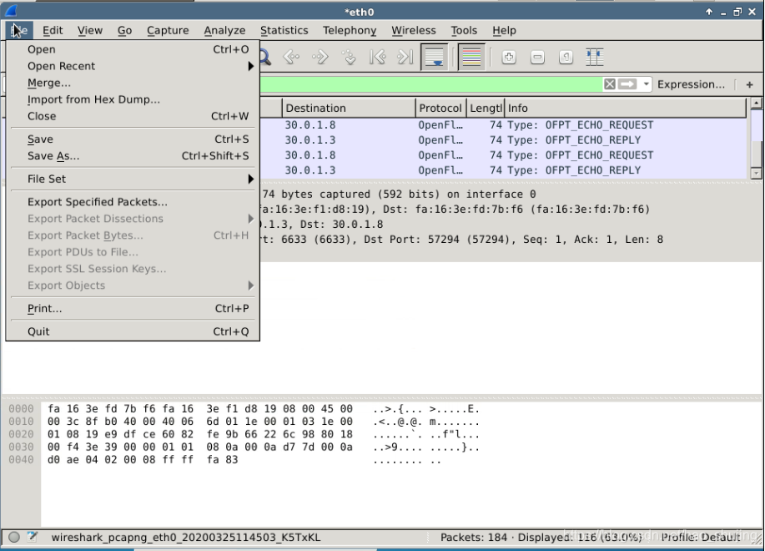Click the Go to specified packet icon
The width and height of the screenshot is (765, 551).
349,57
